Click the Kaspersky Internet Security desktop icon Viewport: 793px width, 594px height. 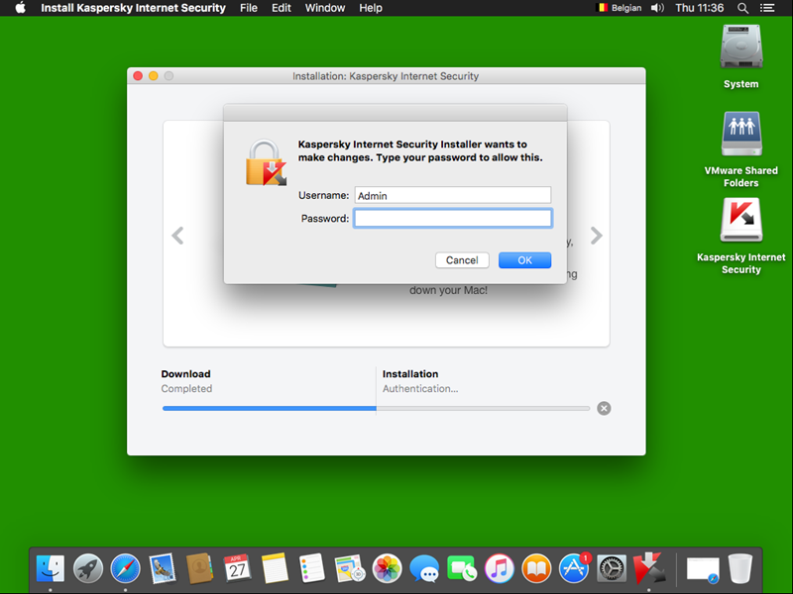coord(740,222)
